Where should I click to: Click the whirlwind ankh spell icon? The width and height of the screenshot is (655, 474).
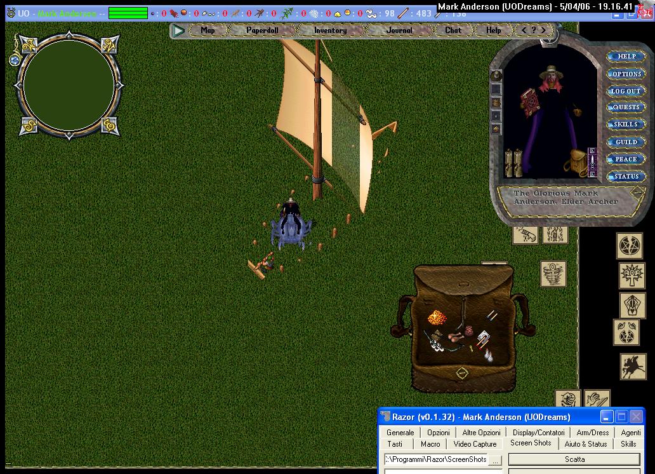click(x=553, y=274)
